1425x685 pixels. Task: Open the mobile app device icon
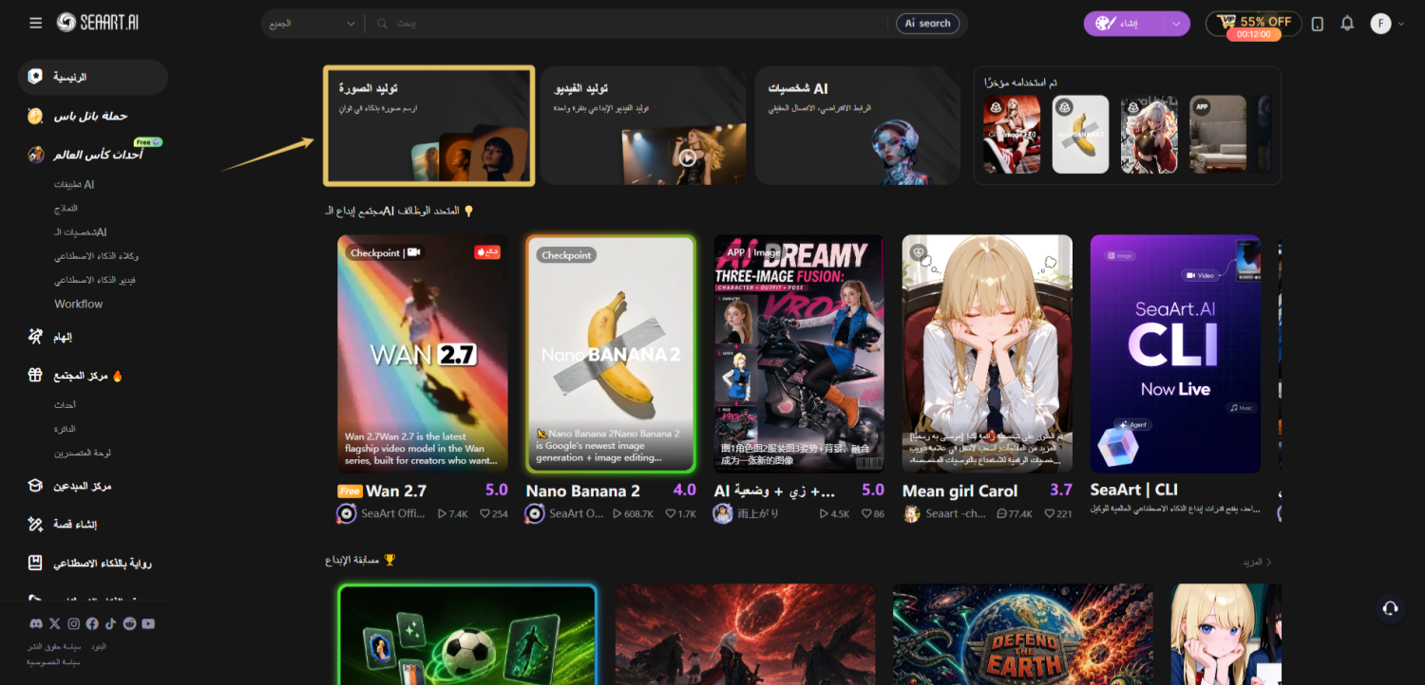pyautogui.click(x=1317, y=24)
